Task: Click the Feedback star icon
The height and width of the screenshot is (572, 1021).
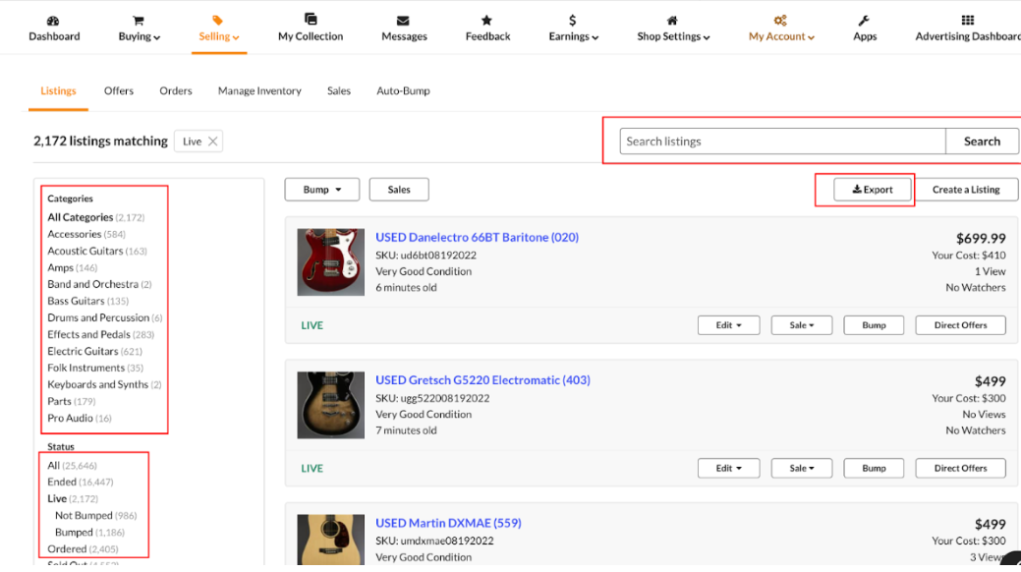Action: pyautogui.click(x=486, y=21)
